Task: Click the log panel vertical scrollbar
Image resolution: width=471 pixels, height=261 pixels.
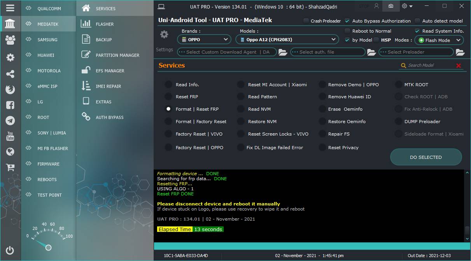Action: click(467, 206)
